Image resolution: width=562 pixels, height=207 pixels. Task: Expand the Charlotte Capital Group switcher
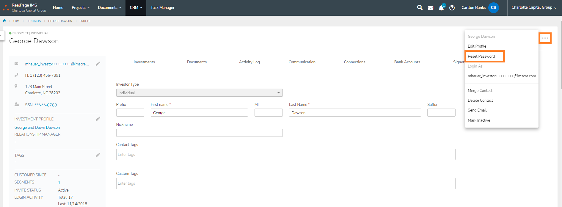534,7
